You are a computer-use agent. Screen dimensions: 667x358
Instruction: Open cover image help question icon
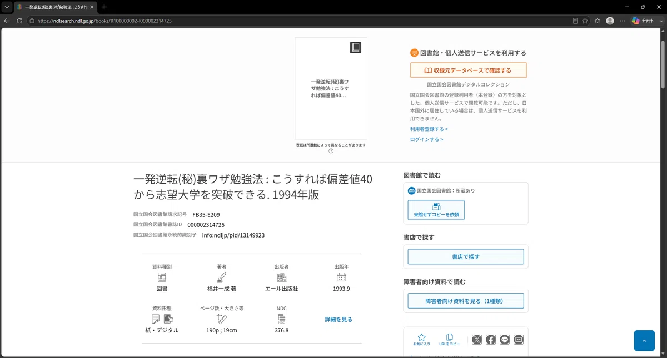[x=331, y=151]
